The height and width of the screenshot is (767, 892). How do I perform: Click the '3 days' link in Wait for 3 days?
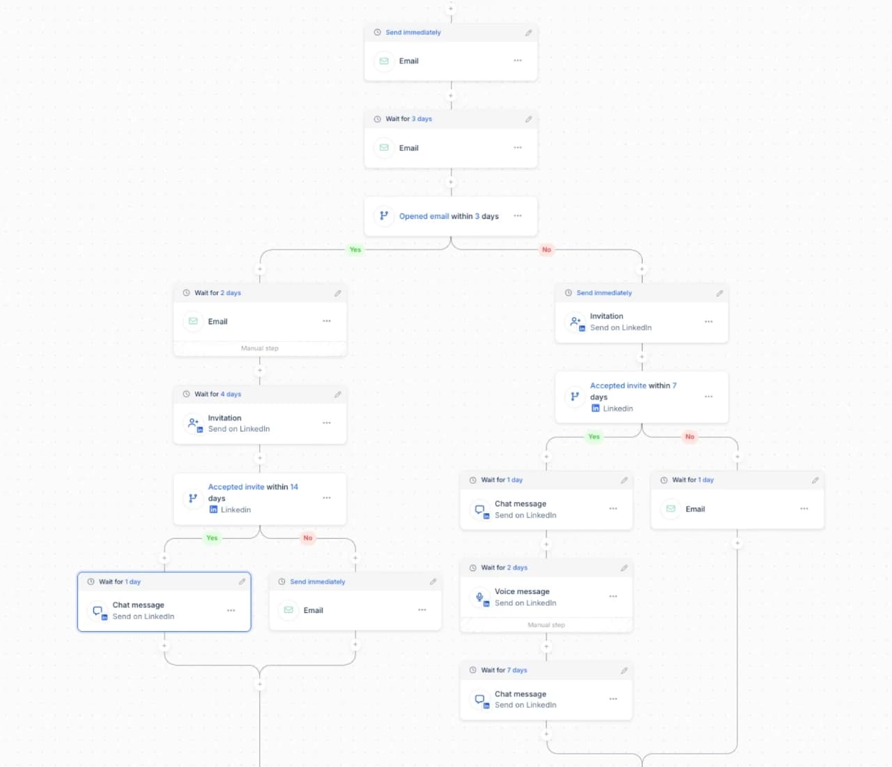422,119
